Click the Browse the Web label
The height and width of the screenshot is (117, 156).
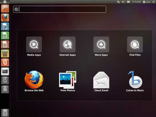[34, 90]
